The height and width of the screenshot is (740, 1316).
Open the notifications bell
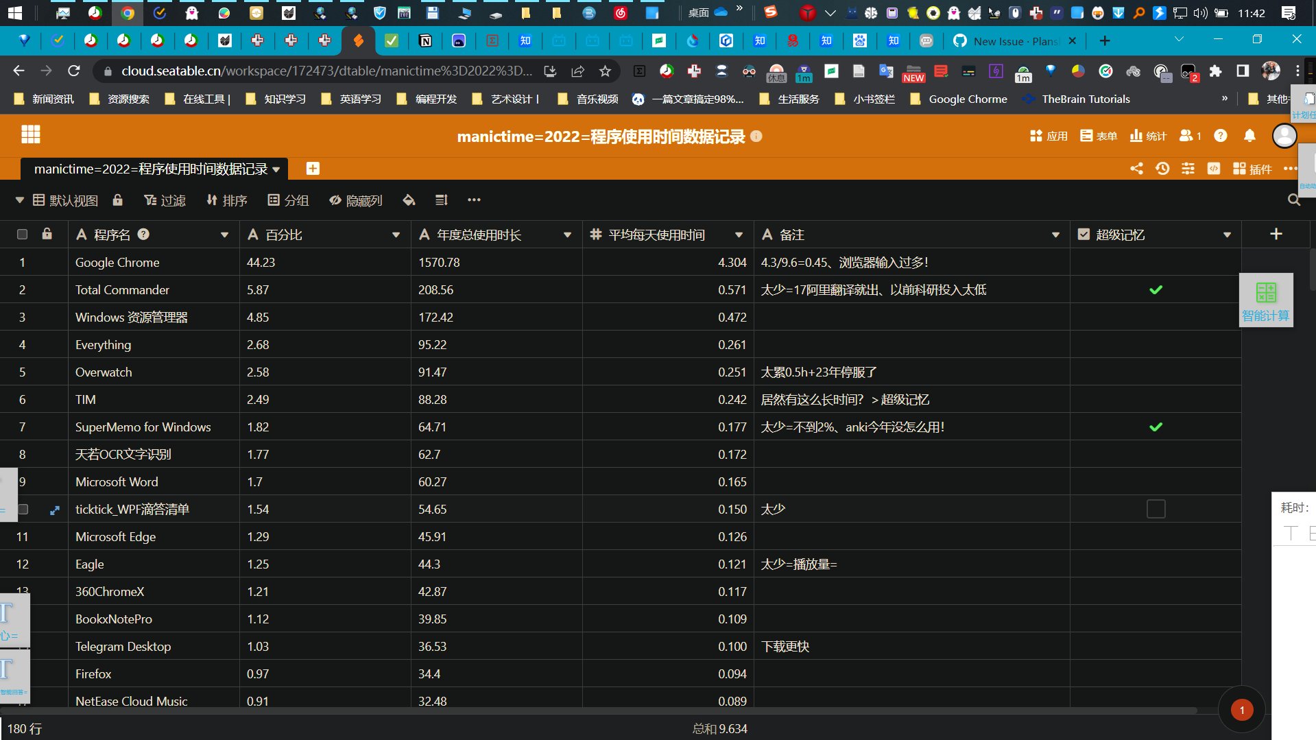pos(1249,136)
